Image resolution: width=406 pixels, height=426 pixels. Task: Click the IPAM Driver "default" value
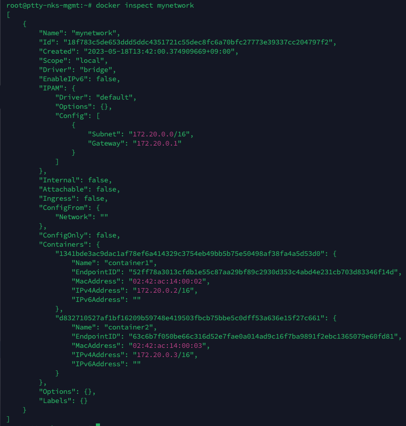[114, 97]
